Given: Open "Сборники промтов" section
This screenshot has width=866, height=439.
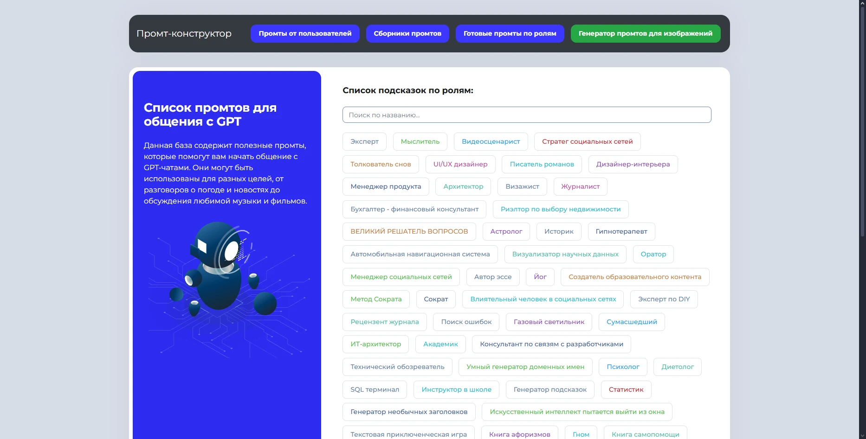Looking at the screenshot, I should [407, 33].
